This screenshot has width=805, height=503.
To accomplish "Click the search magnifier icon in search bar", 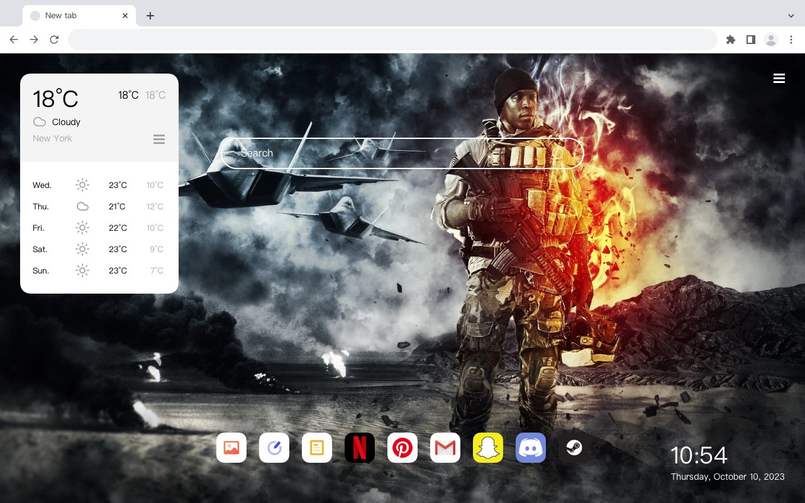I will (x=559, y=153).
